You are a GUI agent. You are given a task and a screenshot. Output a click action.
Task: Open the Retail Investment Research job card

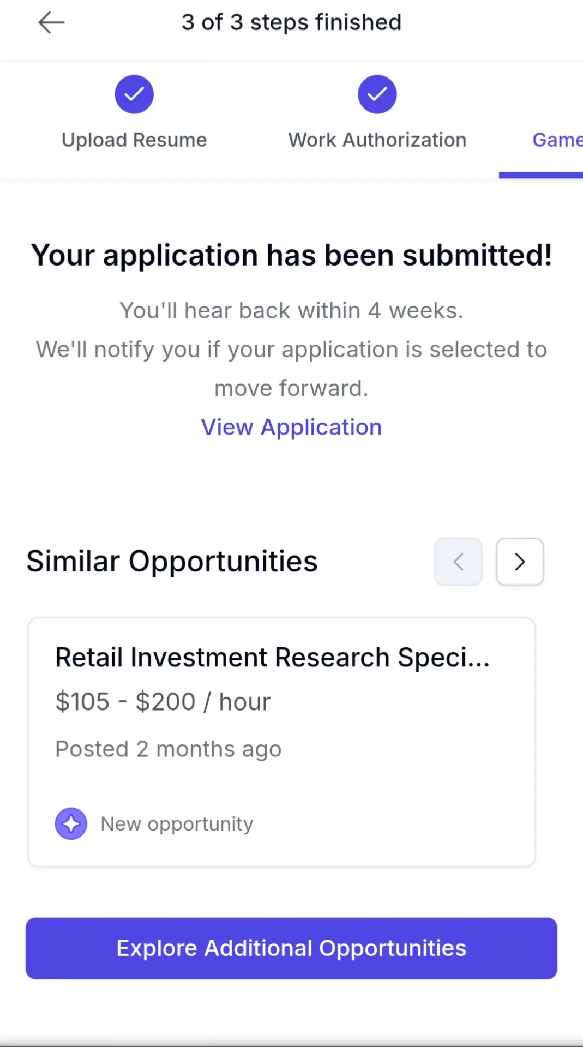tap(281, 742)
